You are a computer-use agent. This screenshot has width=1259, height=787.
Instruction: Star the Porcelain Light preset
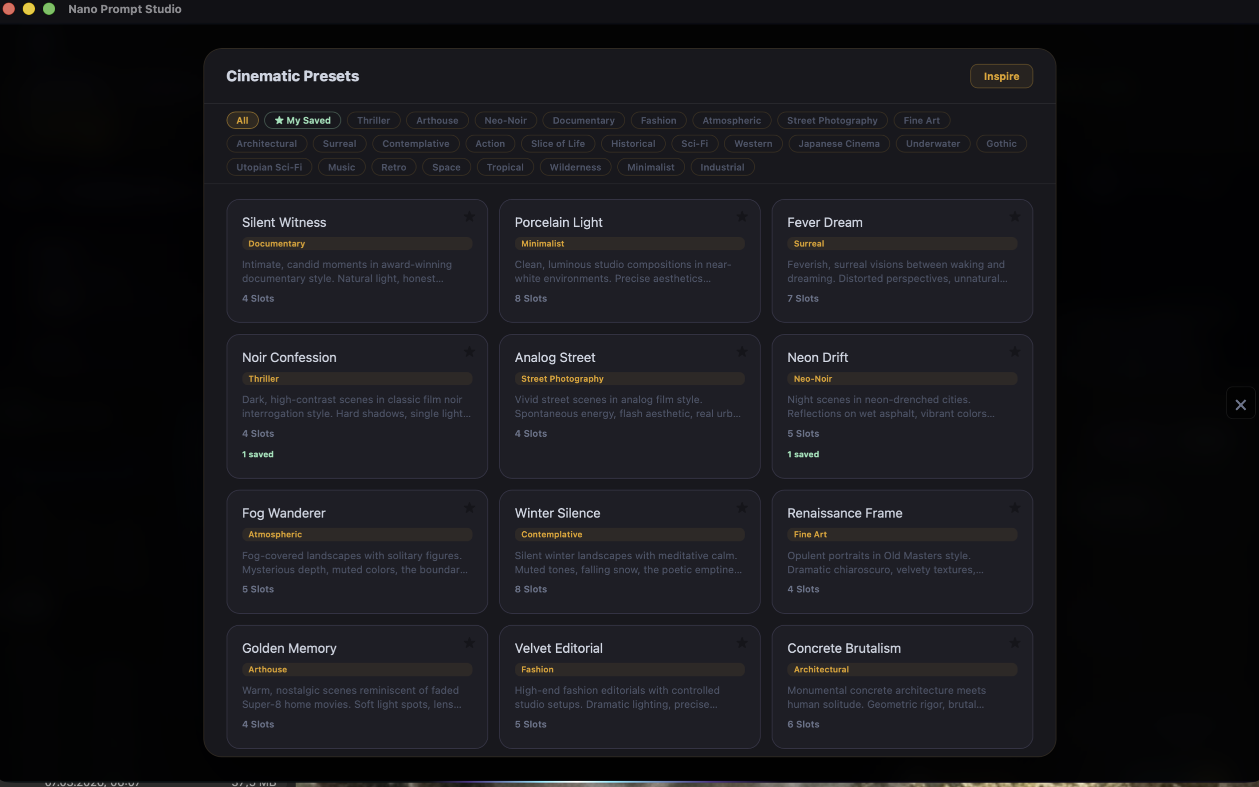point(743,216)
